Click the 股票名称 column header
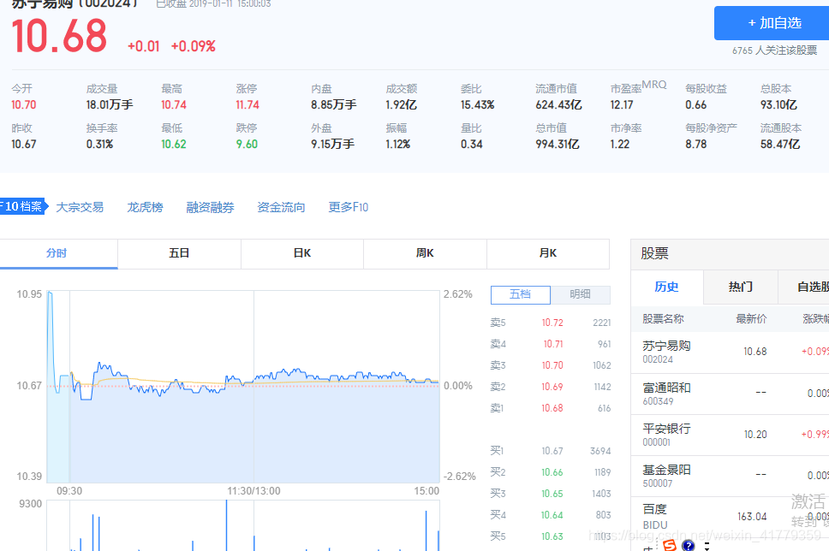The height and width of the screenshot is (551, 829). 663,319
